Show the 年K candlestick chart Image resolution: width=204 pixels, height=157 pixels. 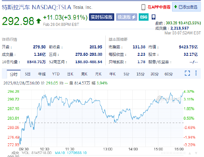(x=112, y=74)
